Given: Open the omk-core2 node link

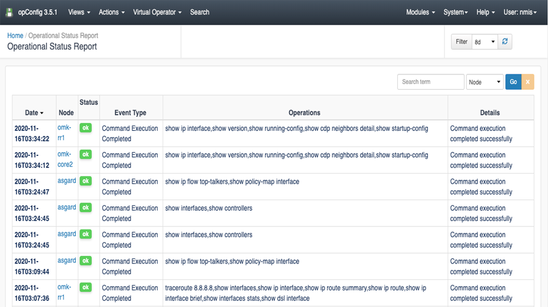Looking at the screenshot, I should pyautogui.click(x=65, y=159).
